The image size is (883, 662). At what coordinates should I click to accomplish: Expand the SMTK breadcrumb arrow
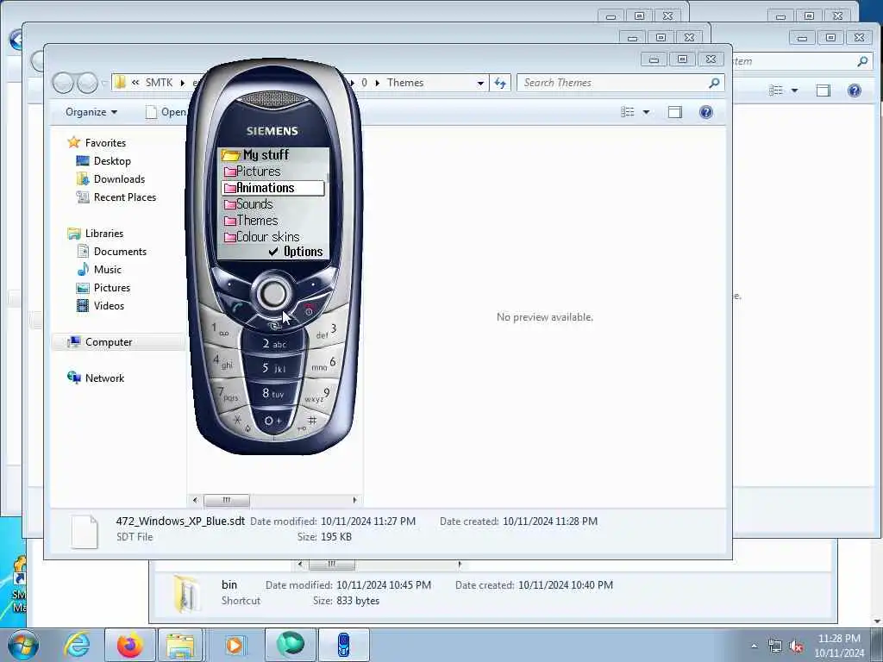coord(183,83)
